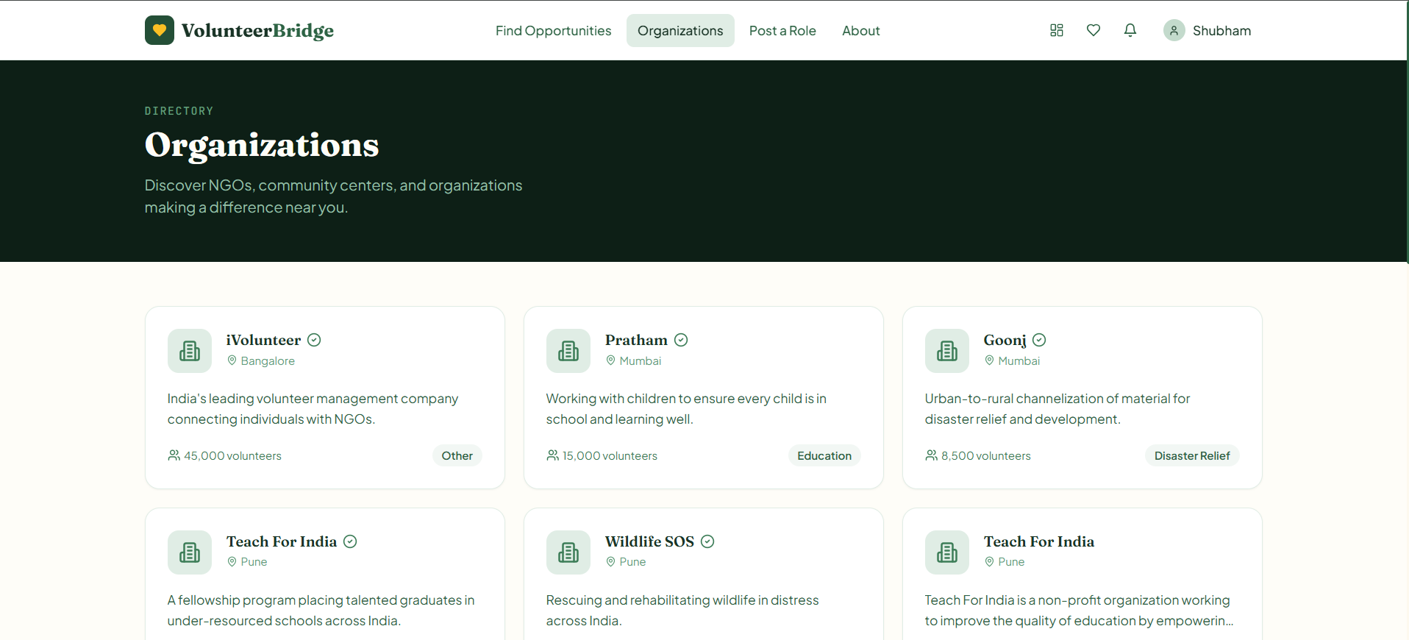
Task: Click location pin in Goonj card
Action: pos(989,360)
